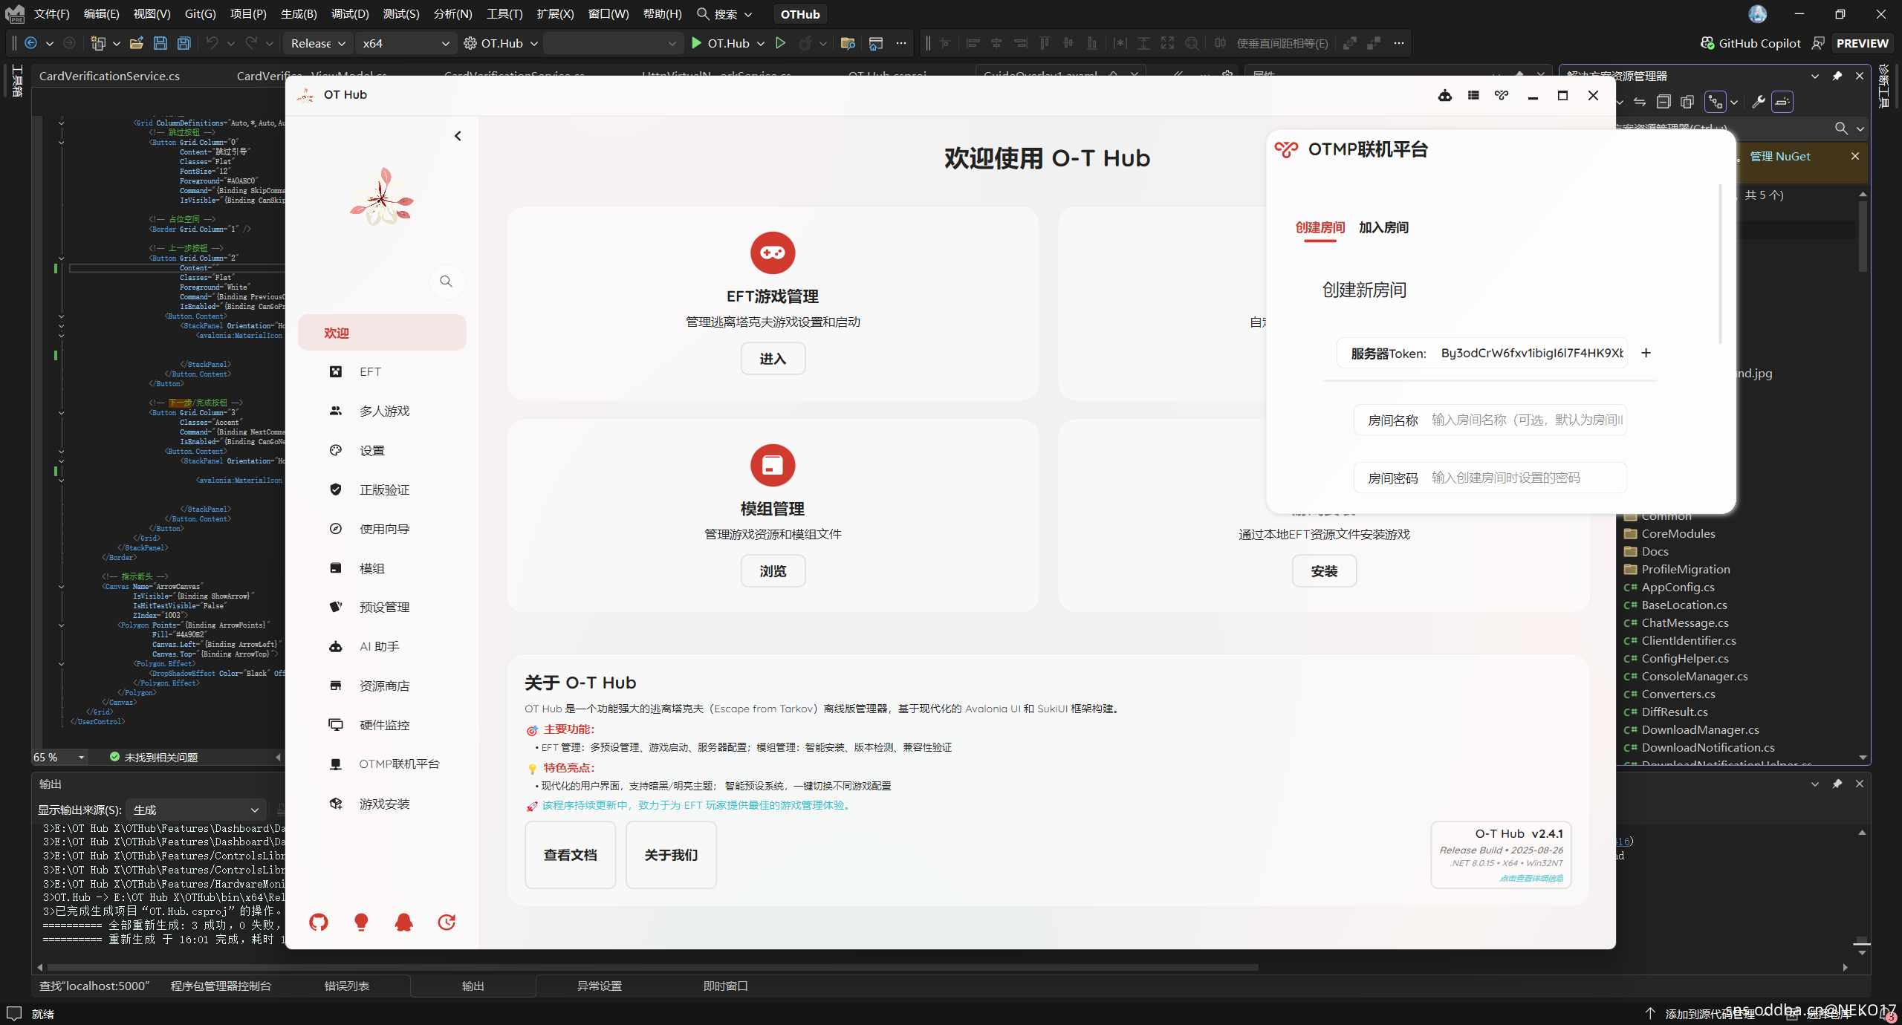Switch to the 错误列表 tab at the bottom
Viewport: 1902px width, 1025px height.
click(x=347, y=986)
